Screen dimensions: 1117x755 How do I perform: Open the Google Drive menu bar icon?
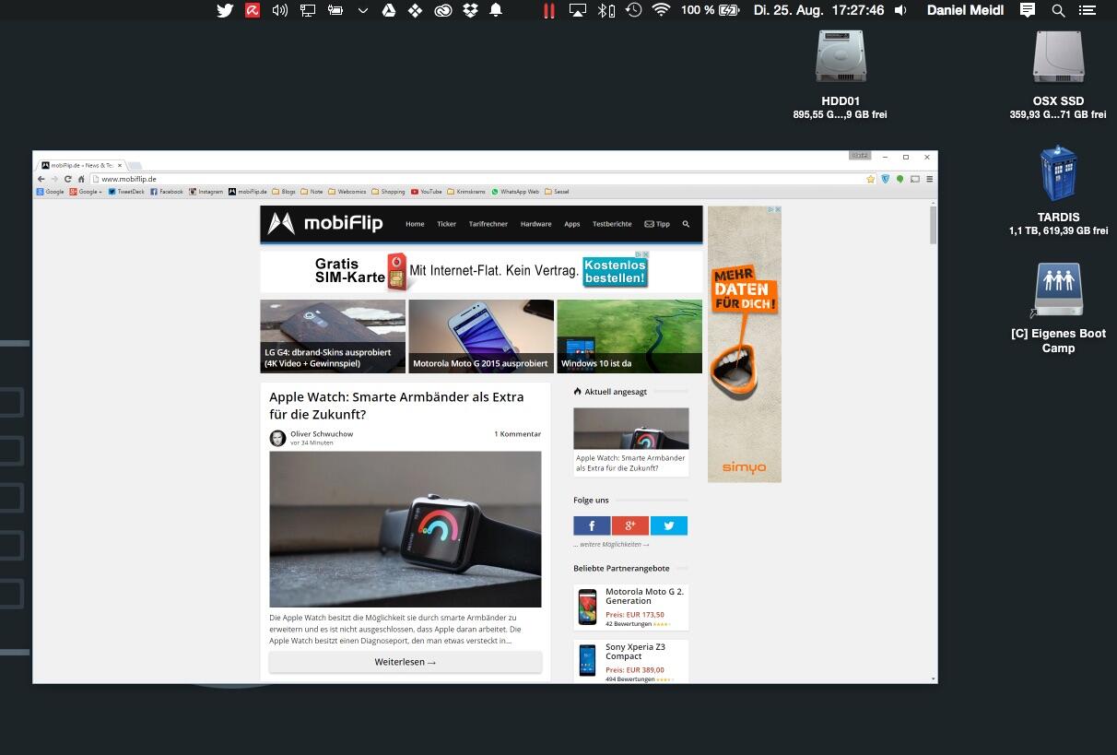[389, 10]
